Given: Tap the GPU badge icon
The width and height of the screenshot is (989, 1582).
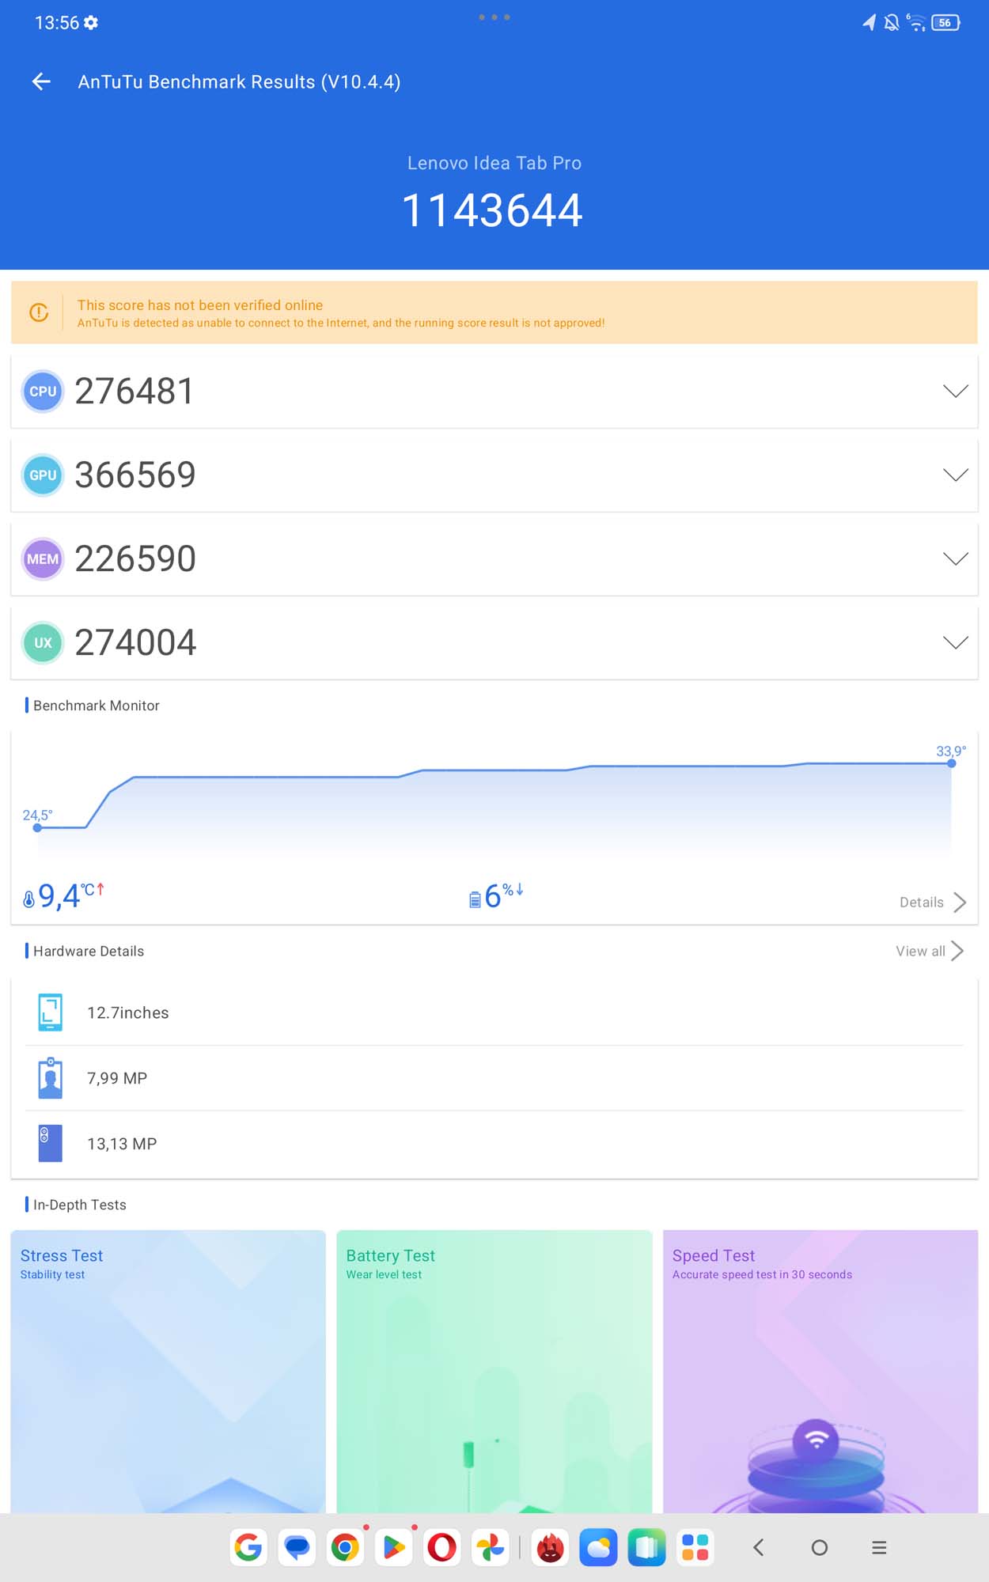Looking at the screenshot, I should coord(43,475).
